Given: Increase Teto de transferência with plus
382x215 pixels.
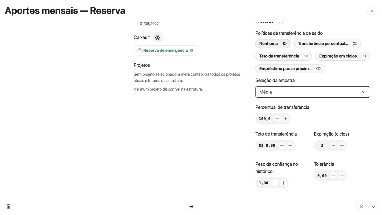Looking at the screenshot, I should 290,145.
